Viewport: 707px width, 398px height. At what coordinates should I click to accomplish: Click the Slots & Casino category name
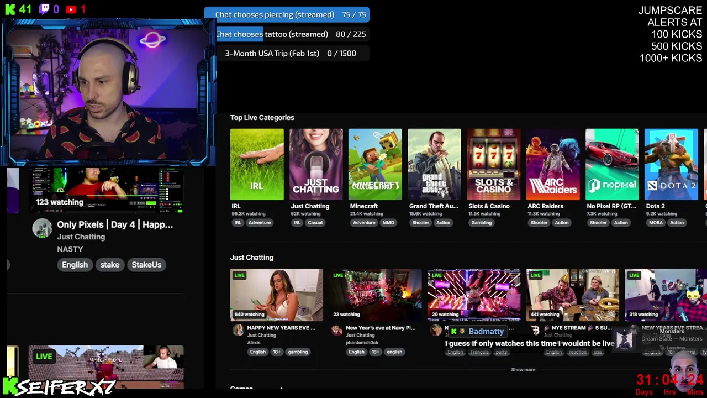489,206
